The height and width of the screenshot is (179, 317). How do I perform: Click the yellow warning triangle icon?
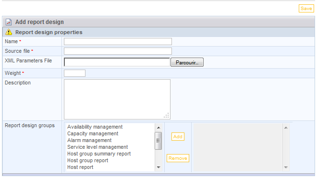9,32
